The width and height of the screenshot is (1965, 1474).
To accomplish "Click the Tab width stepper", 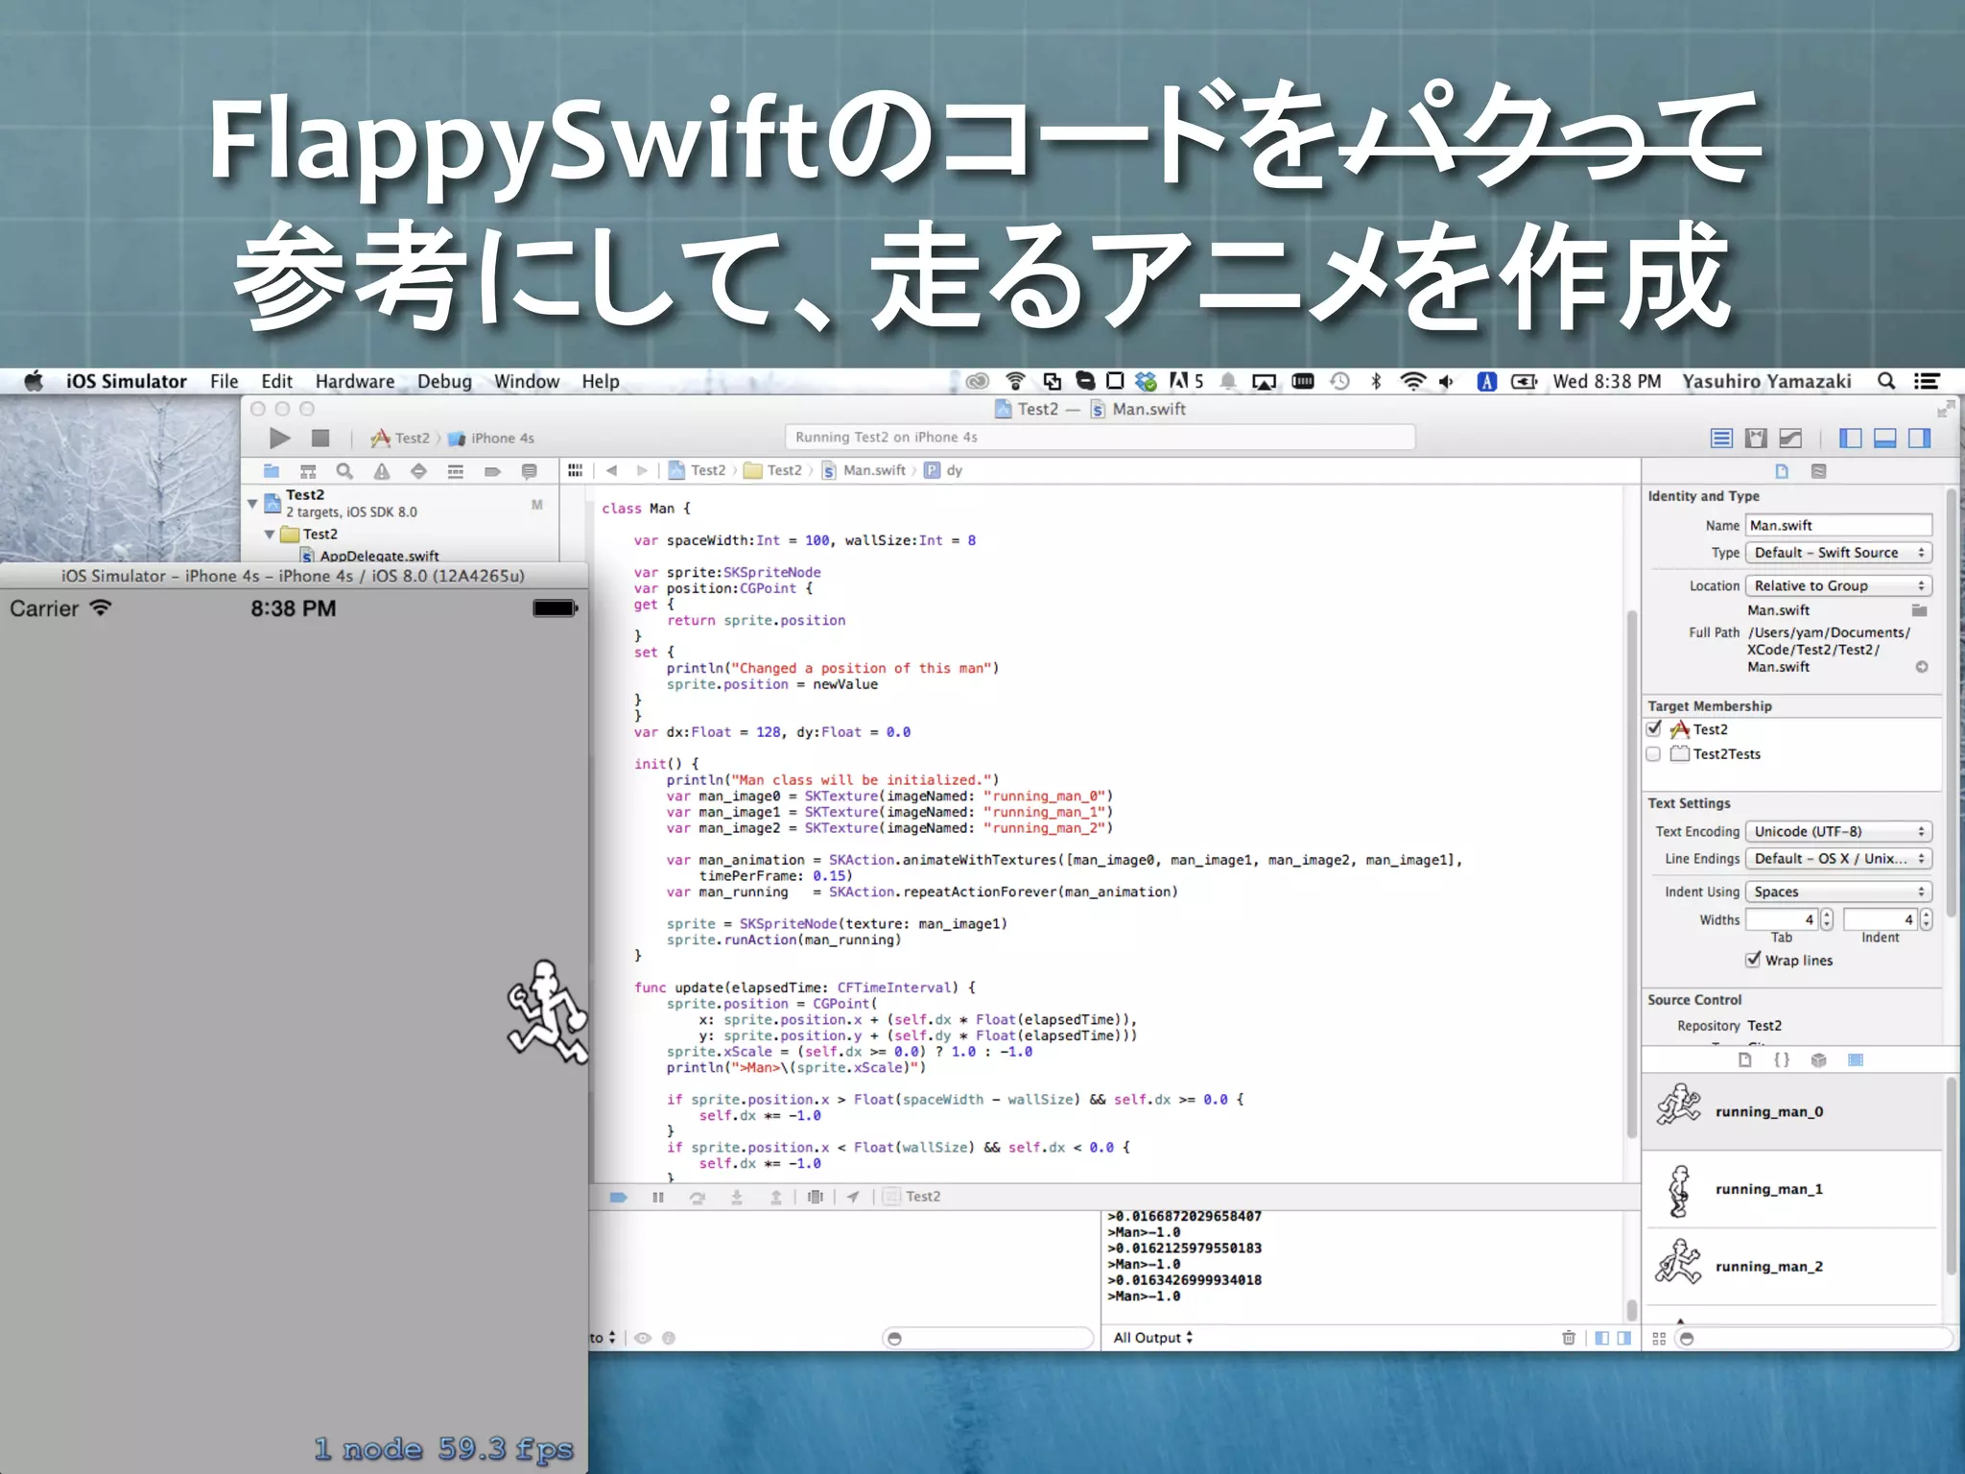I will pyautogui.click(x=1827, y=919).
